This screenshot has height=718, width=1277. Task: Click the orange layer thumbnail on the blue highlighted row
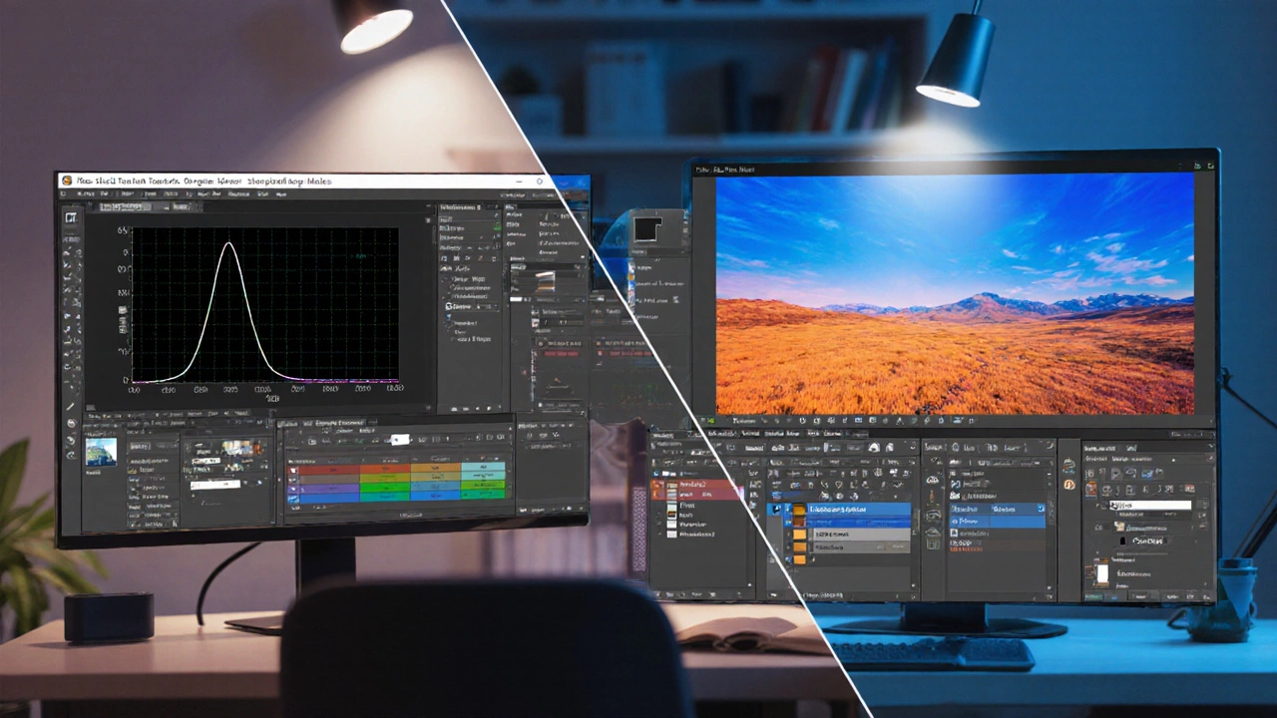(x=798, y=510)
